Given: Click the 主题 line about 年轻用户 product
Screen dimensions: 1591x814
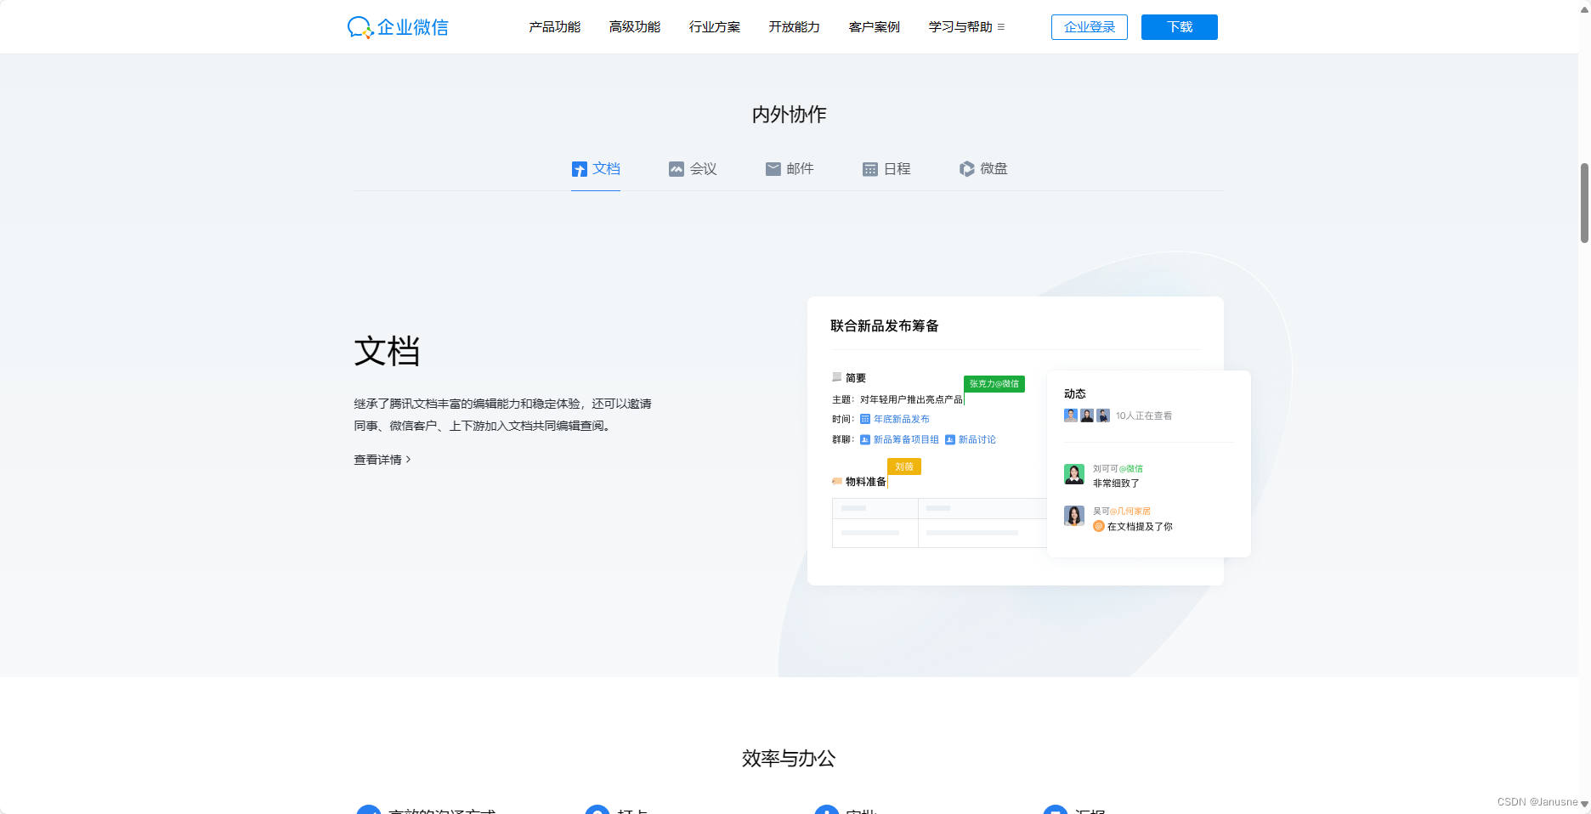Looking at the screenshot, I should pyautogui.click(x=897, y=399).
